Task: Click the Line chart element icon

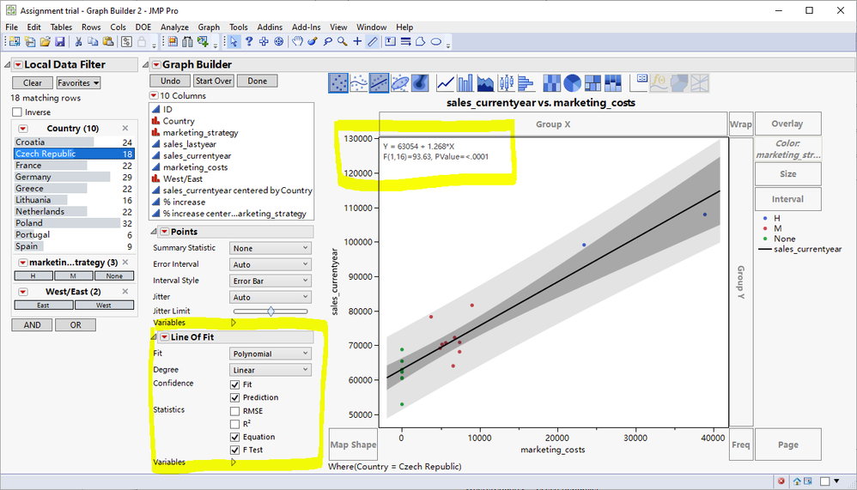Action: tap(446, 82)
